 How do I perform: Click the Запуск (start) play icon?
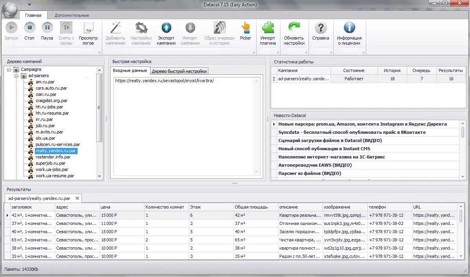tap(11, 27)
